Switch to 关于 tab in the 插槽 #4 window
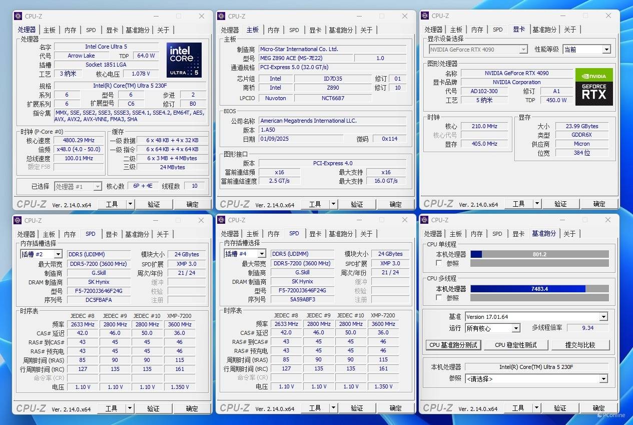 [366, 234]
